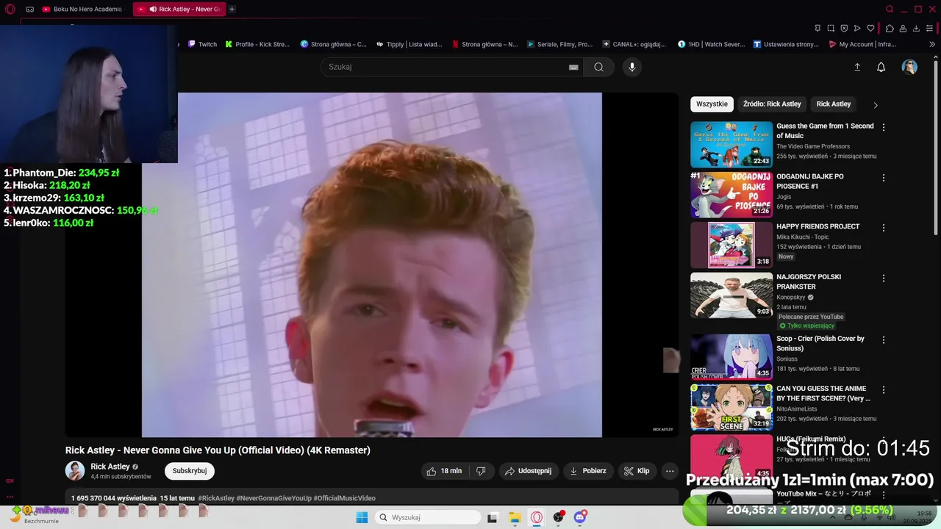Open Windows Start button in taskbar
The width and height of the screenshot is (941, 529).
pyautogui.click(x=362, y=517)
